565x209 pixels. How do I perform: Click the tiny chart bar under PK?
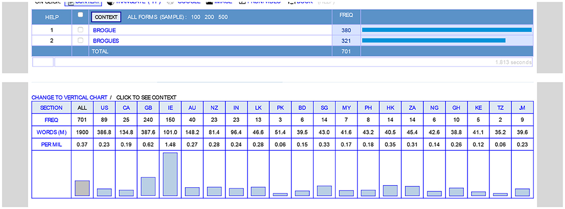tap(280, 194)
